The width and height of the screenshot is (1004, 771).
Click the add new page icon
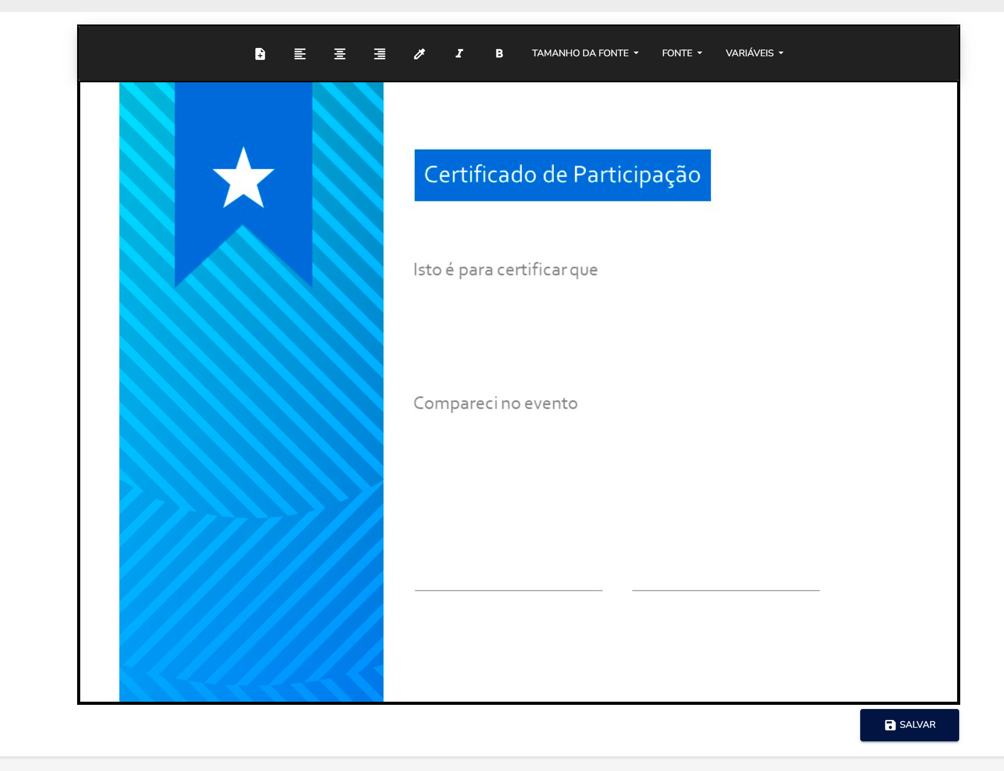pos(260,54)
